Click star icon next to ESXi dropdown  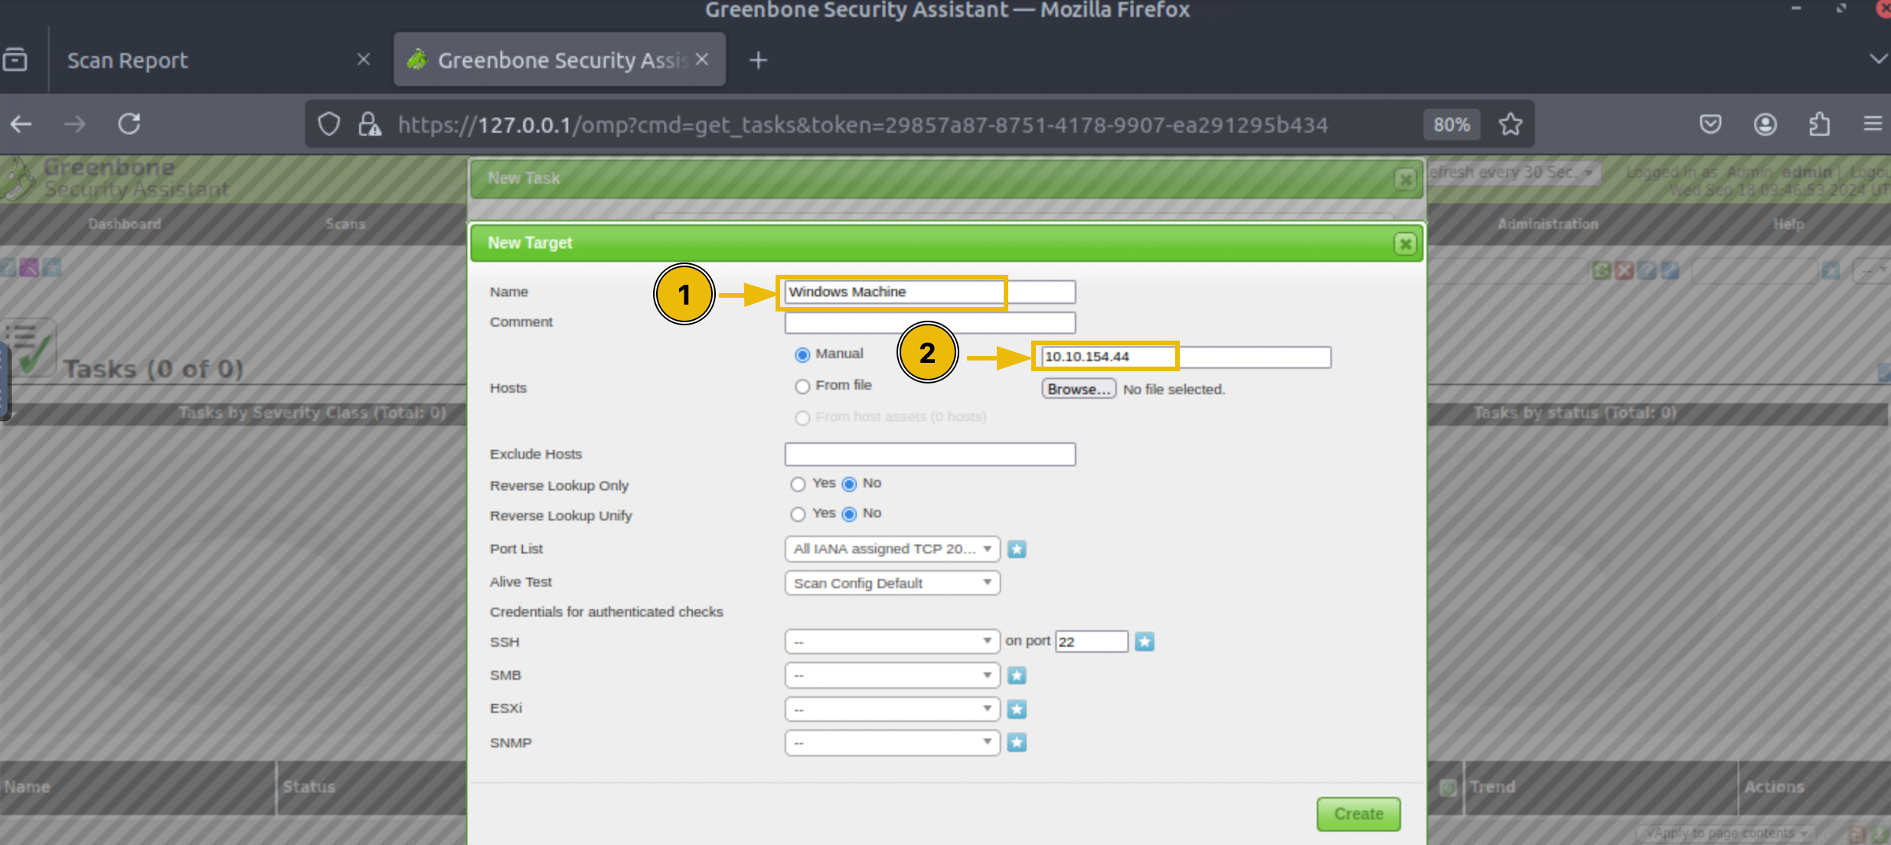(x=1016, y=709)
